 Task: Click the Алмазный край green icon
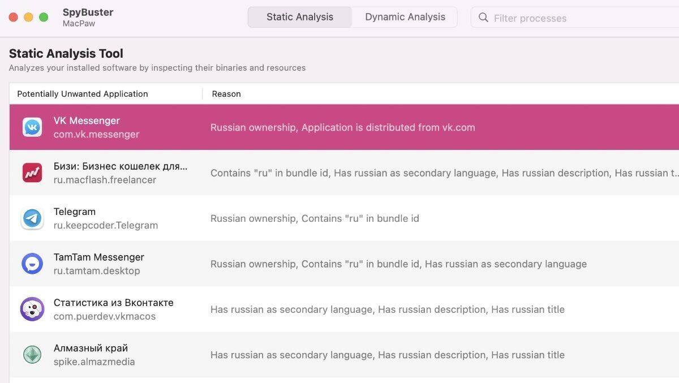(x=32, y=355)
